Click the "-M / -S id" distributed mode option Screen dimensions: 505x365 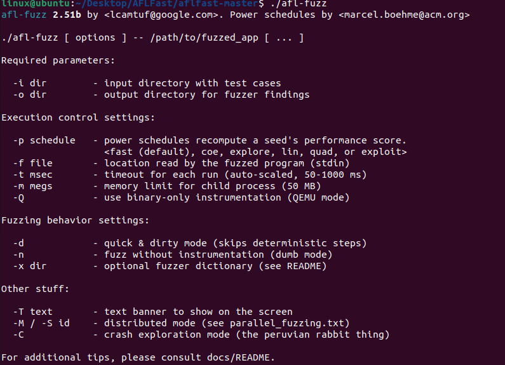click(41, 323)
